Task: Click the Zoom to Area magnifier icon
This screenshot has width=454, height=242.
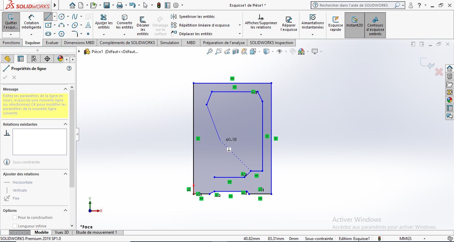Action: pyautogui.click(x=218, y=51)
